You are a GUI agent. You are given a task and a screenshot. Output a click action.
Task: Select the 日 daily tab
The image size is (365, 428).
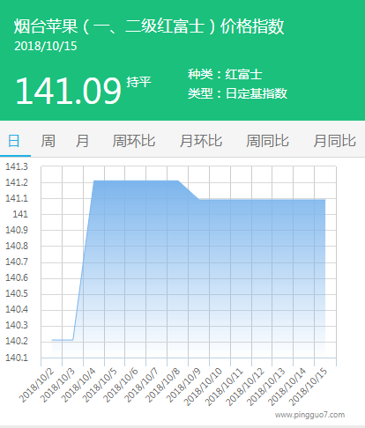(14, 141)
